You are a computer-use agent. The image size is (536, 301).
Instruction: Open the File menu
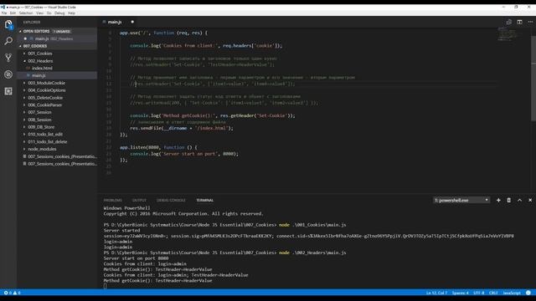[4, 13]
